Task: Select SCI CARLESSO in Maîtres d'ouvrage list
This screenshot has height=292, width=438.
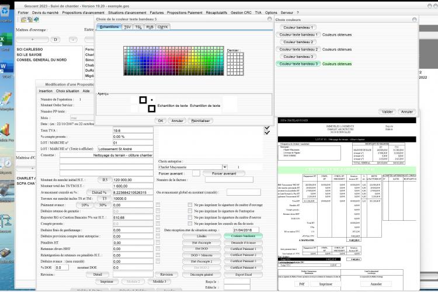Action: (30, 49)
